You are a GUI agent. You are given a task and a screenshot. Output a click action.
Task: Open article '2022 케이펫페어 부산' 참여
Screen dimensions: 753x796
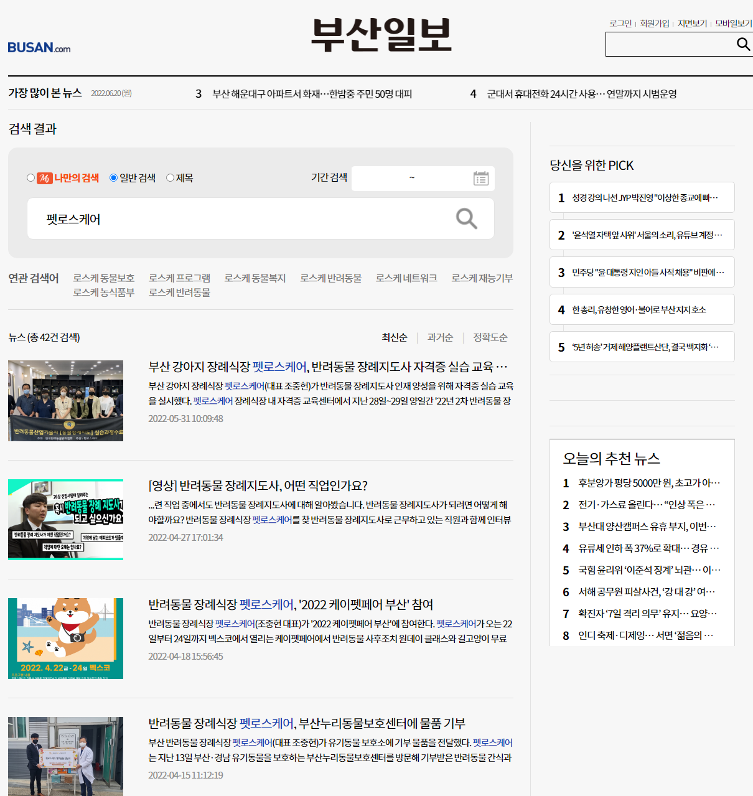(291, 604)
